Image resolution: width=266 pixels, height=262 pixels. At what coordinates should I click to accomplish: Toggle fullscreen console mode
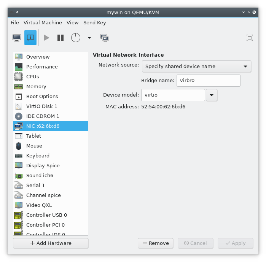pyautogui.click(x=250, y=38)
